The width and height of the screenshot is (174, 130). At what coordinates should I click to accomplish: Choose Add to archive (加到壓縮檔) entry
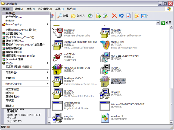click(26, 34)
